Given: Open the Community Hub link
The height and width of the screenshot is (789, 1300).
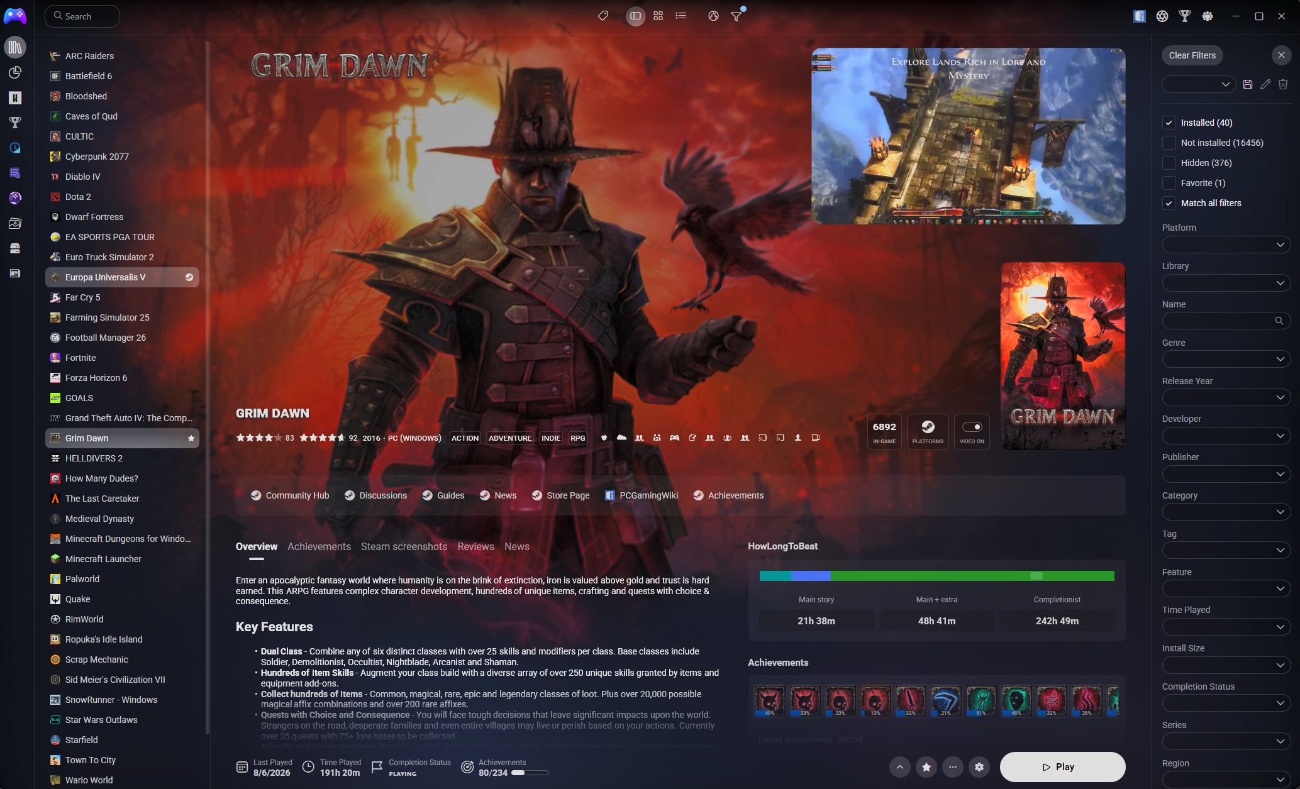Looking at the screenshot, I should 290,495.
